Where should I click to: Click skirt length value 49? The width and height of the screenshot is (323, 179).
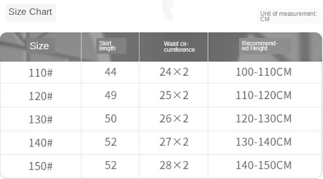(x=111, y=95)
